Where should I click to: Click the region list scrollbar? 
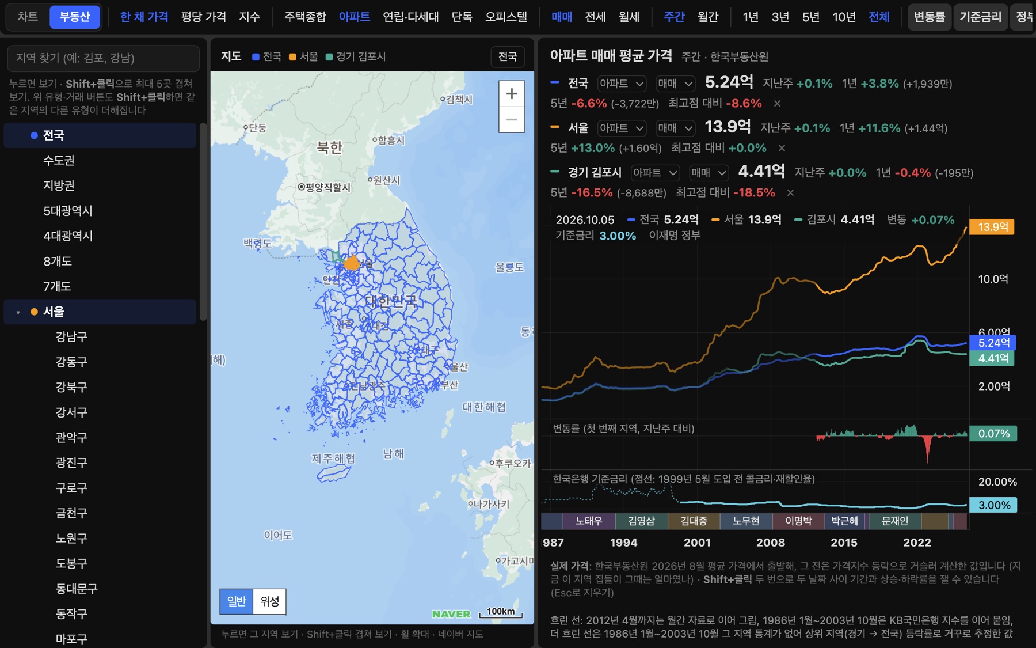pos(203,222)
